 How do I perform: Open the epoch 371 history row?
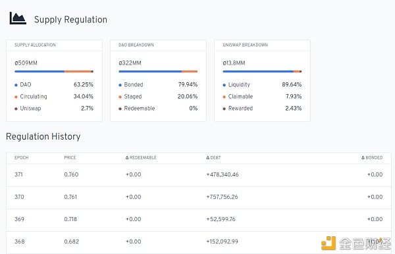tap(199, 175)
